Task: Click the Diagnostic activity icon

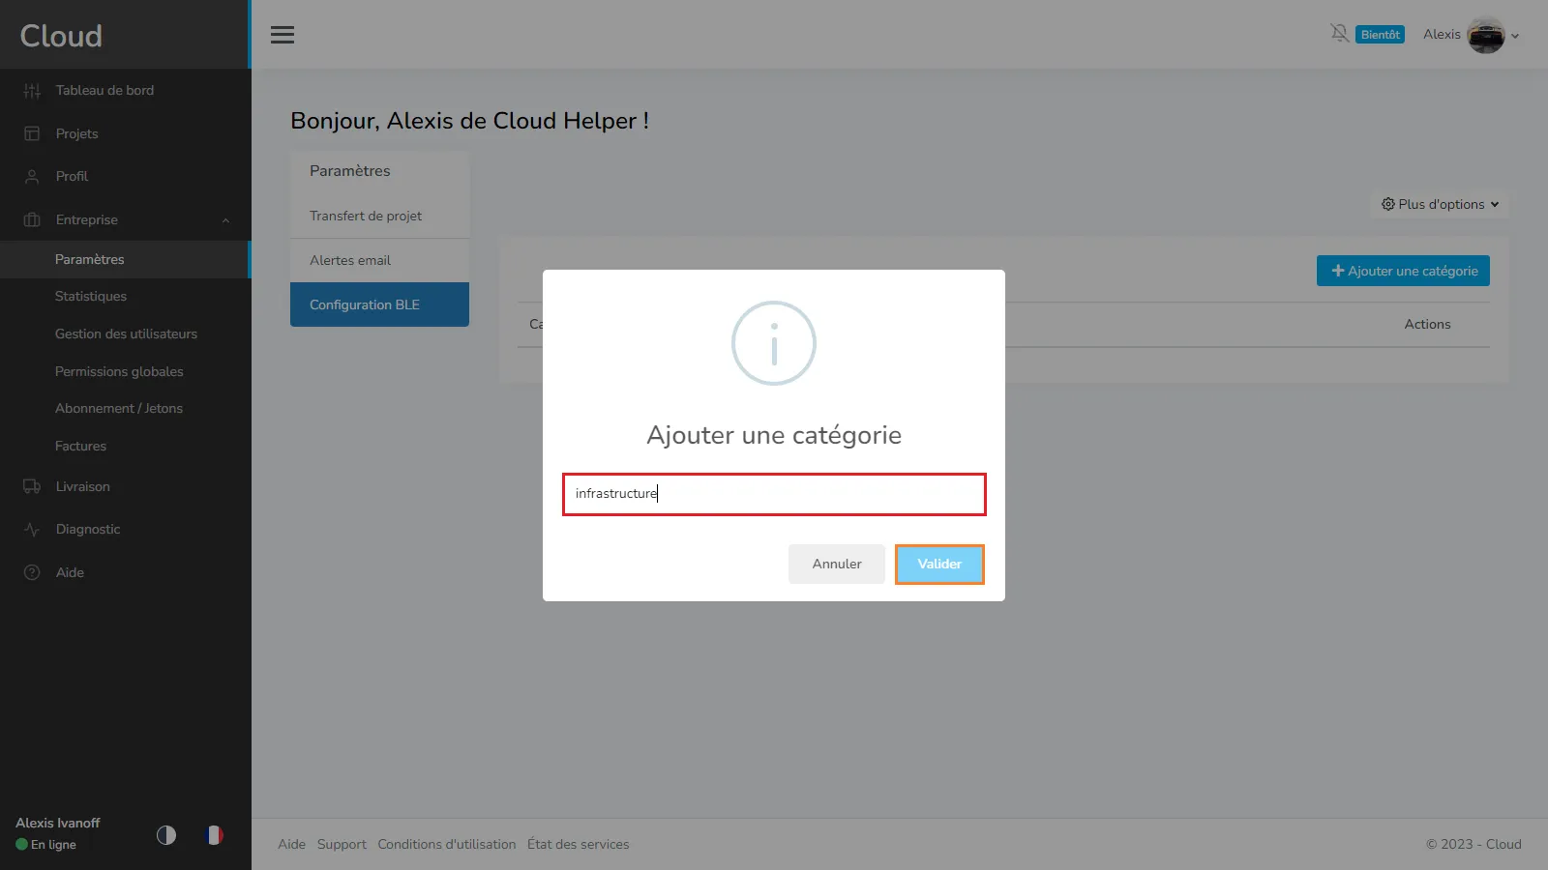Action: (32, 530)
